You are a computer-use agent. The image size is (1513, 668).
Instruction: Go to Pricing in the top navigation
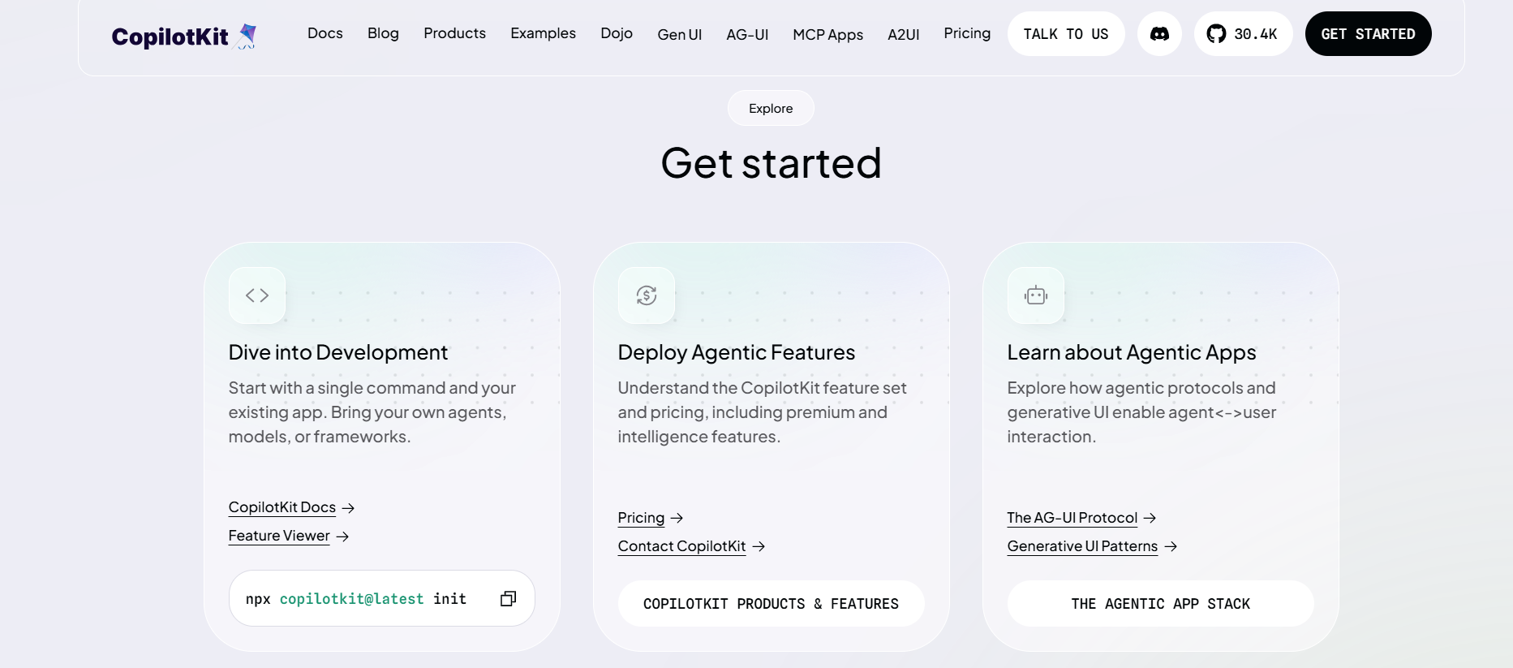point(967,33)
